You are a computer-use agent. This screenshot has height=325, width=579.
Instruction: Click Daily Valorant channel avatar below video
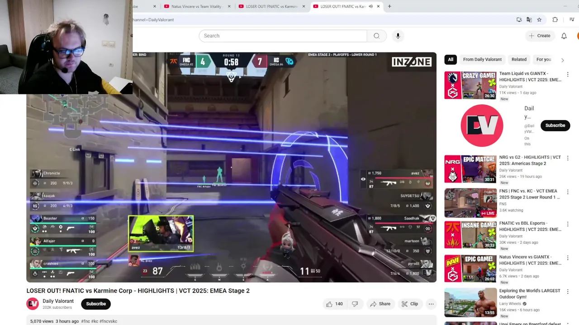(33, 304)
